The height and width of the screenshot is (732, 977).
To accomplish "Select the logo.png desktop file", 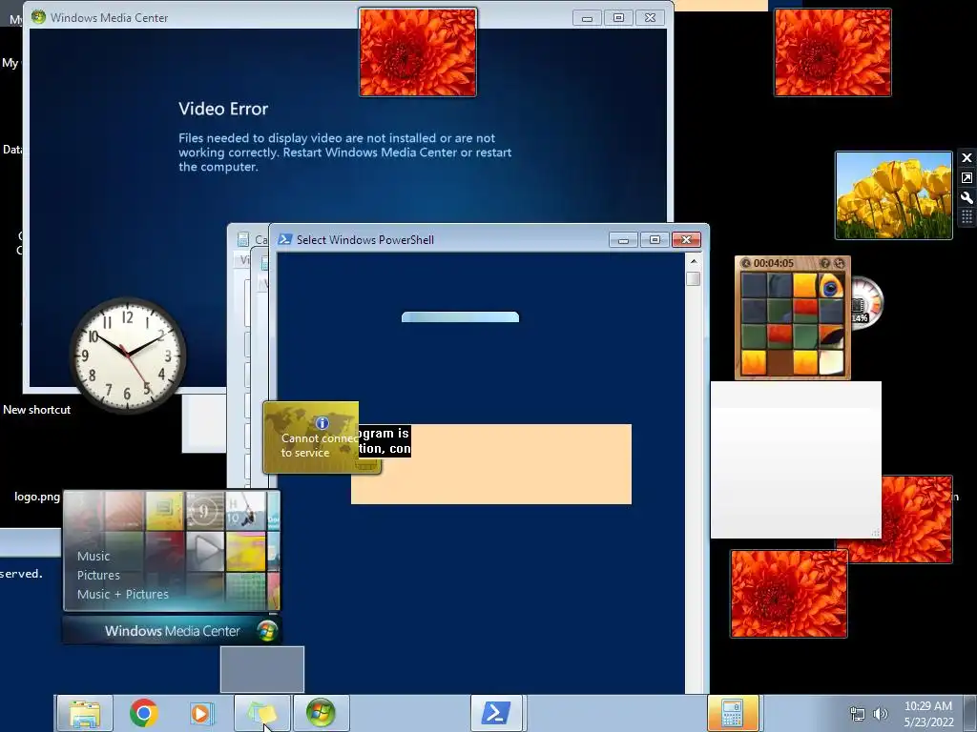I will pos(37,497).
